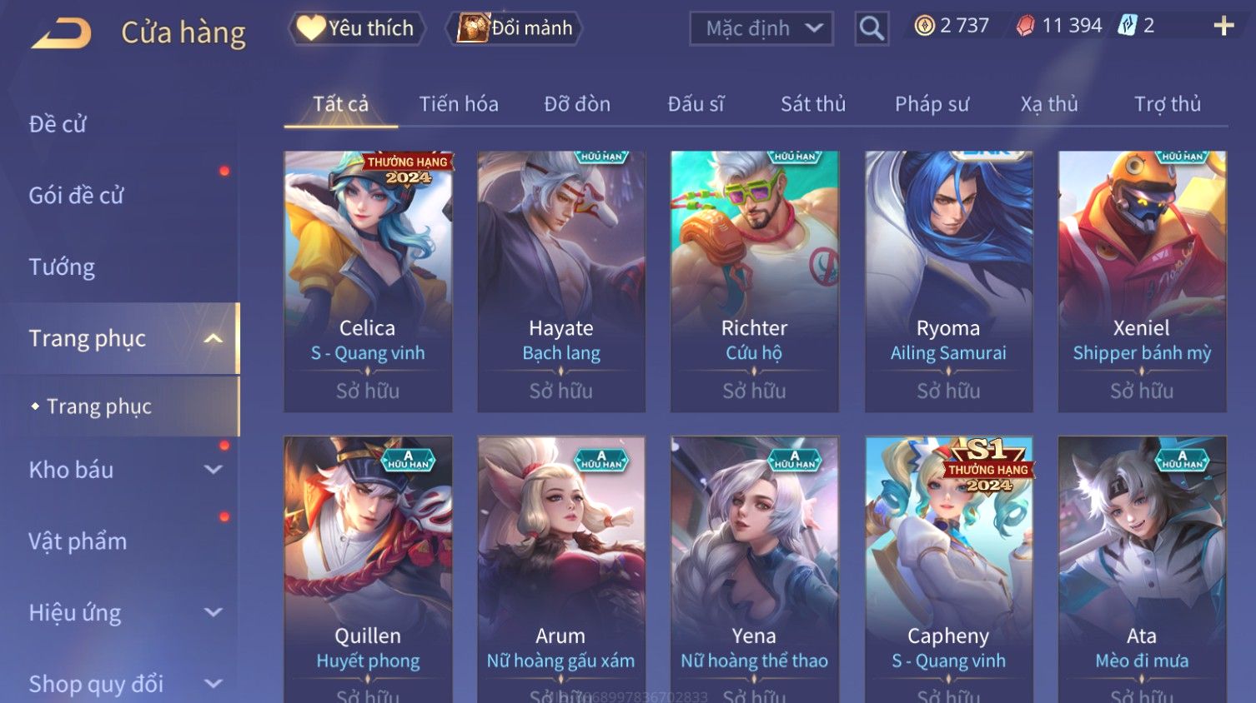
Task: Collapse the Trang phục sidebar section
Action: tap(214, 338)
